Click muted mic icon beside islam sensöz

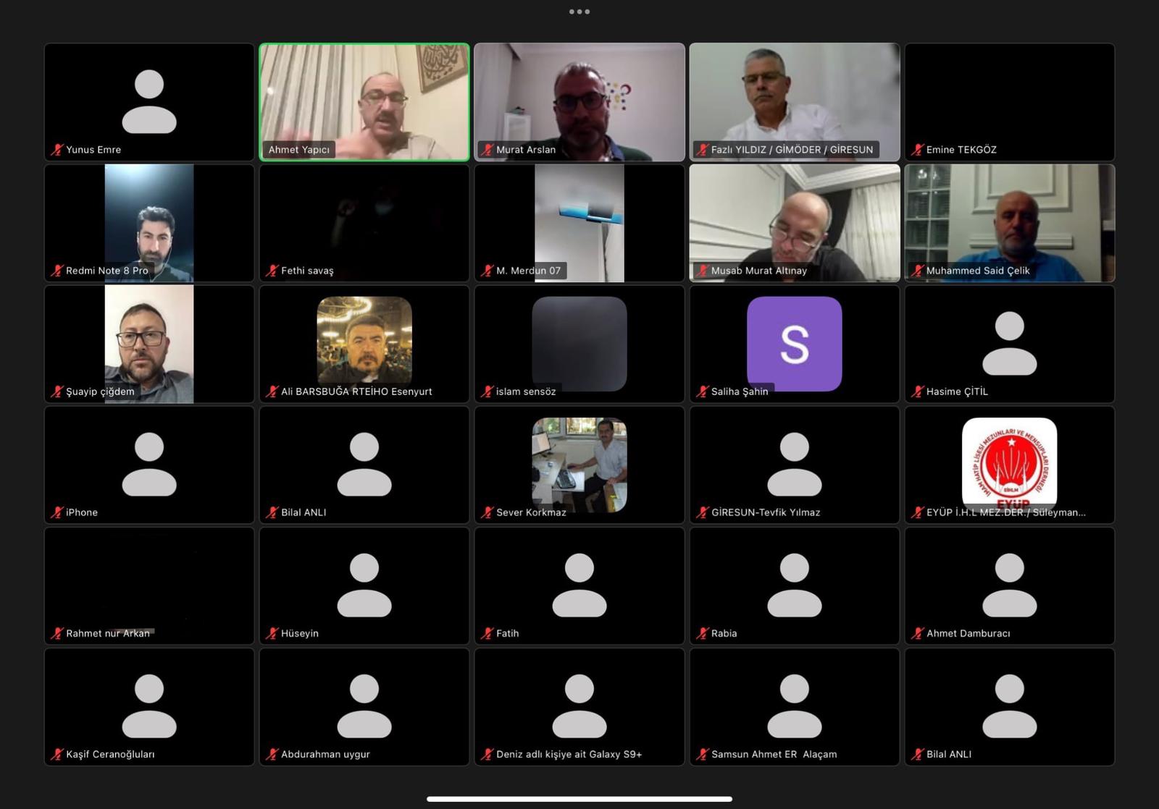tap(488, 391)
